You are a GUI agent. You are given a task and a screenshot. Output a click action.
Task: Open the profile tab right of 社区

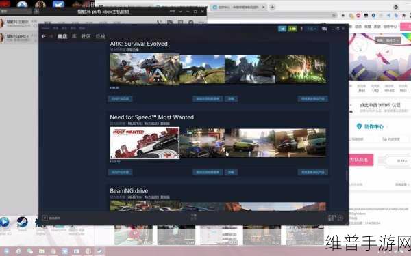pyautogui.click(x=101, y=36)
